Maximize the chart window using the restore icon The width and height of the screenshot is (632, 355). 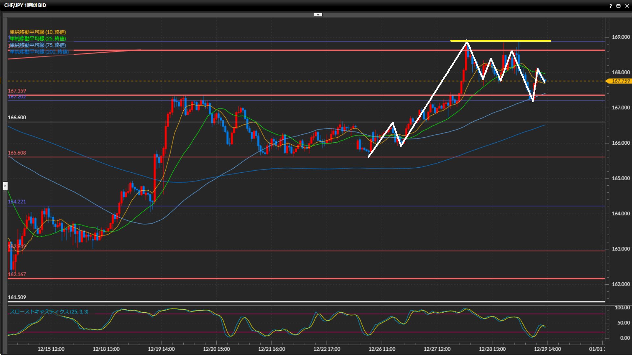click(619, 6)
